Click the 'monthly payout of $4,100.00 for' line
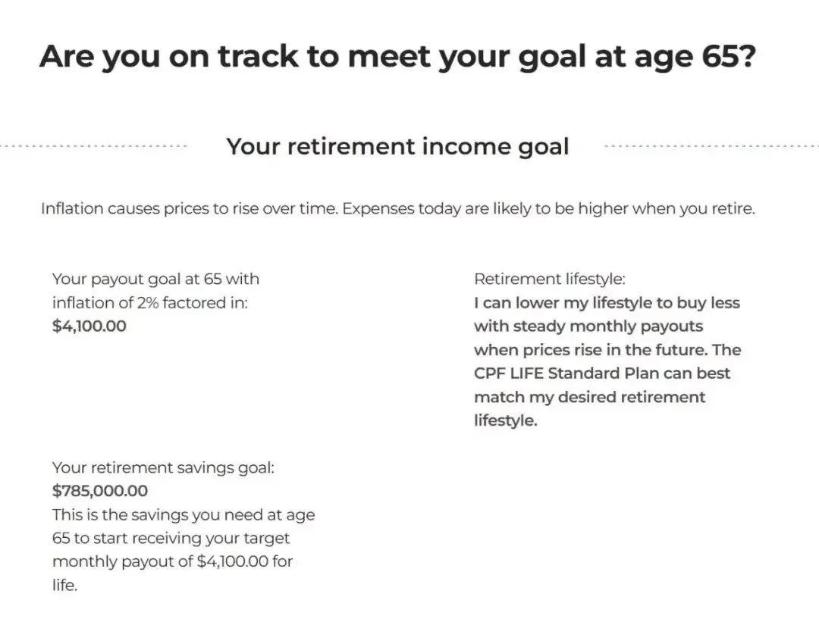Image resolution: width=819 pixels, height=628 pixels. tap(172, 562)
